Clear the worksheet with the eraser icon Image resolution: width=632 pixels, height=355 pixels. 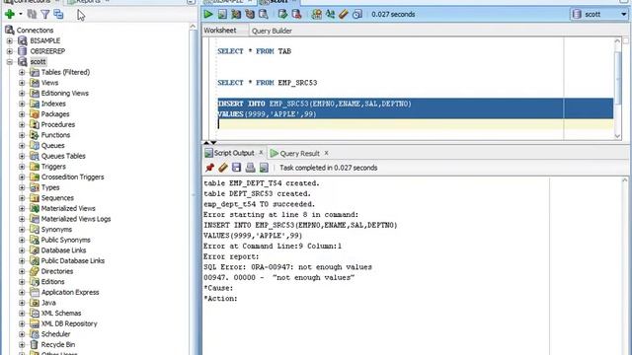click(344, 14)
